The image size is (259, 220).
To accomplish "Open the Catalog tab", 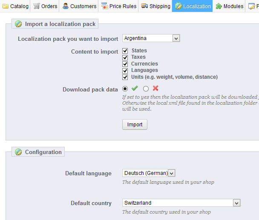I will click(x=15, y=6).
